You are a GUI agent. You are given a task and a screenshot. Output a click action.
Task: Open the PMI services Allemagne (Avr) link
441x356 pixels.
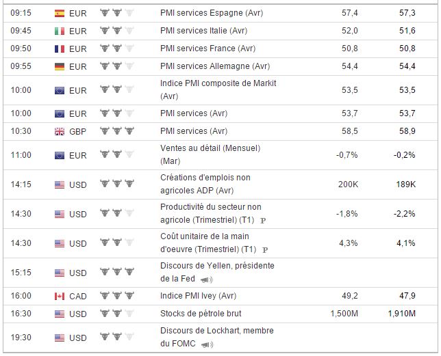(x=215, y=66)
